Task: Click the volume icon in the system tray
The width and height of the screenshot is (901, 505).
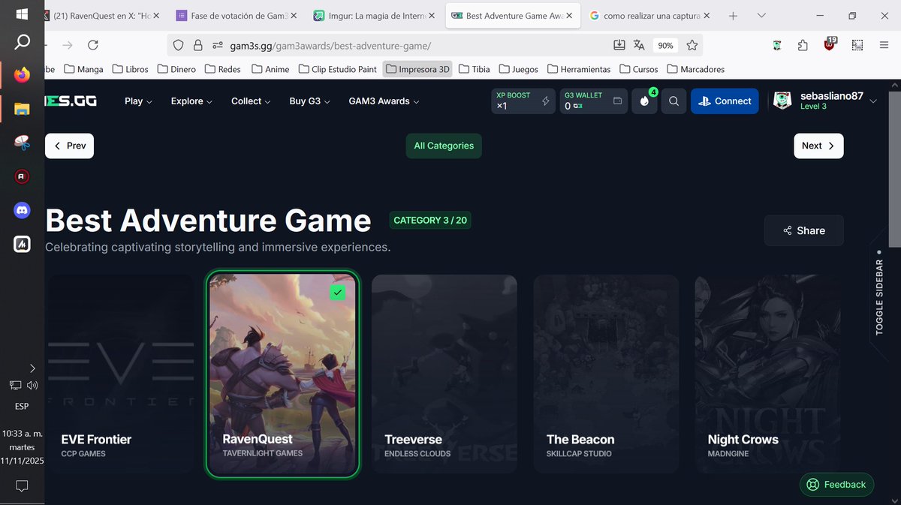Action: point(32,386)
